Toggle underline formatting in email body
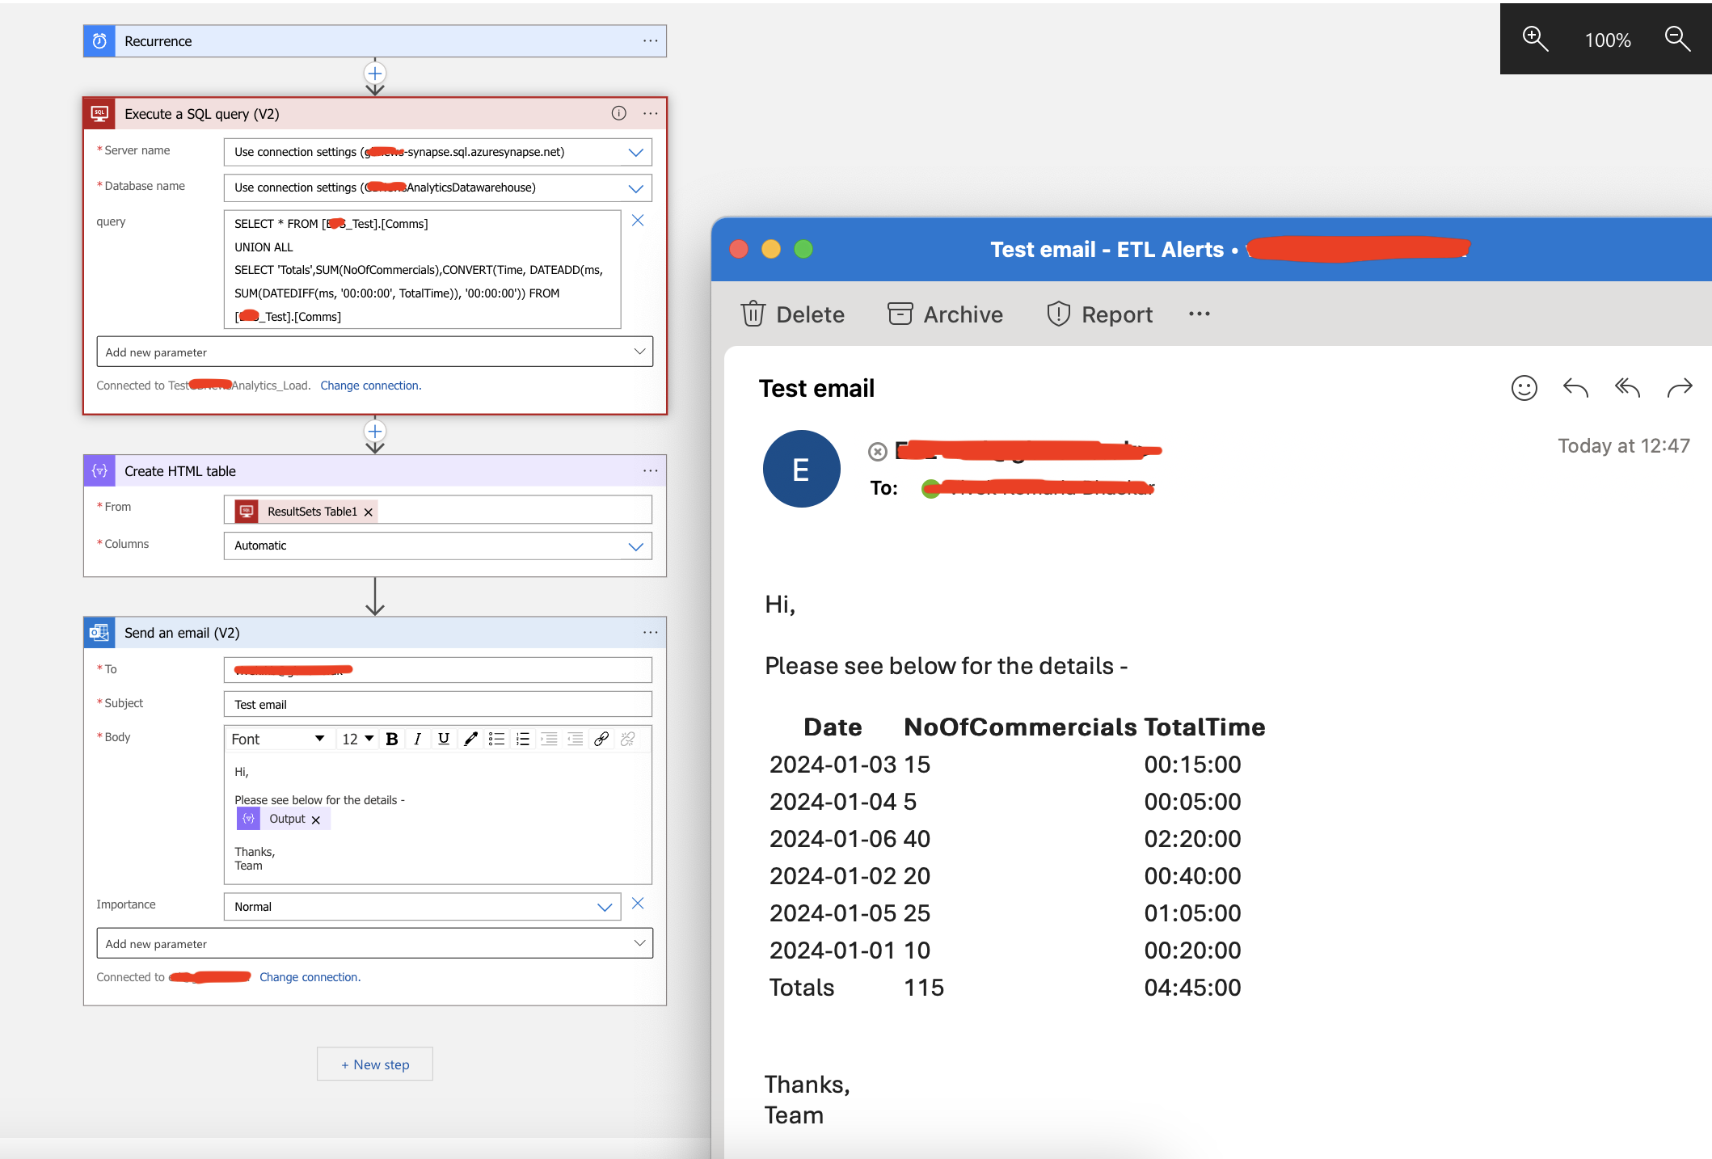The height and width of the screenshot is (1159, 1712). (444, 739)
